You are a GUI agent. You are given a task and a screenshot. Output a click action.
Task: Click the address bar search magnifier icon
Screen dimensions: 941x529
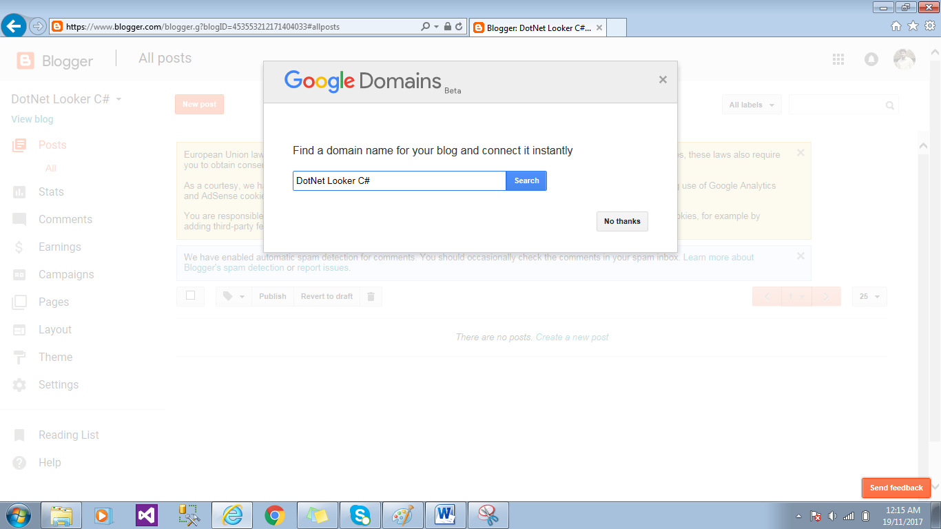[x=426, y=27]
